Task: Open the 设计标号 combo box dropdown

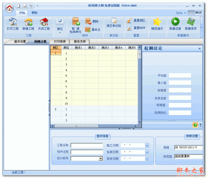Action: (100, 158)
